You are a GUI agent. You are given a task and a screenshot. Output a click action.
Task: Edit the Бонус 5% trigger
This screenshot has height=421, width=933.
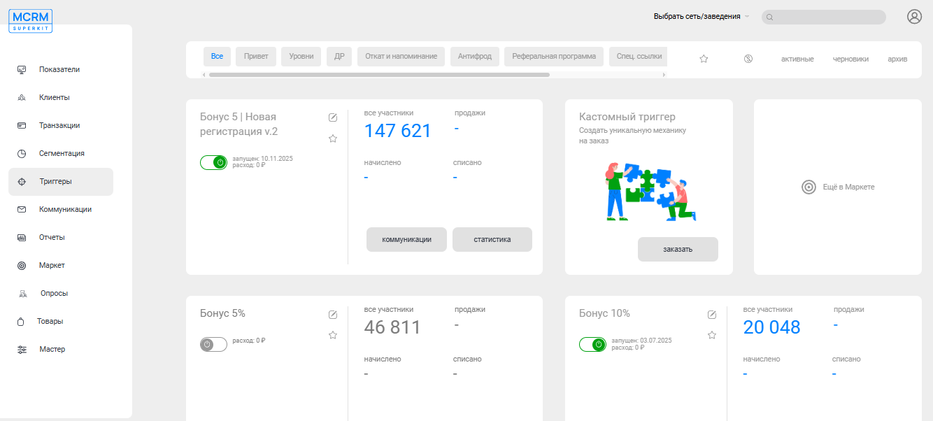[333, 314]
